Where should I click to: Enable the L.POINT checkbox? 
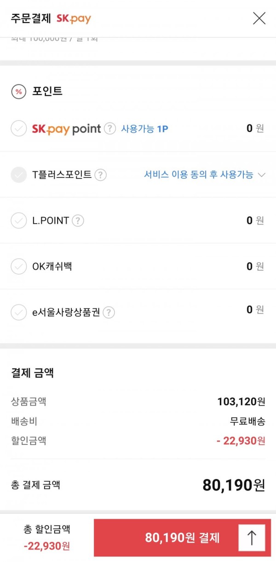pos(19,221)
